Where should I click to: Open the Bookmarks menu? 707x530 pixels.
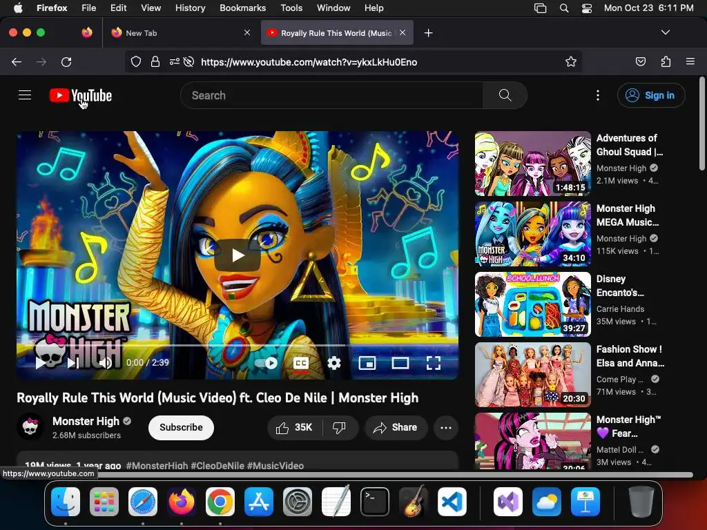coord(242,8)
